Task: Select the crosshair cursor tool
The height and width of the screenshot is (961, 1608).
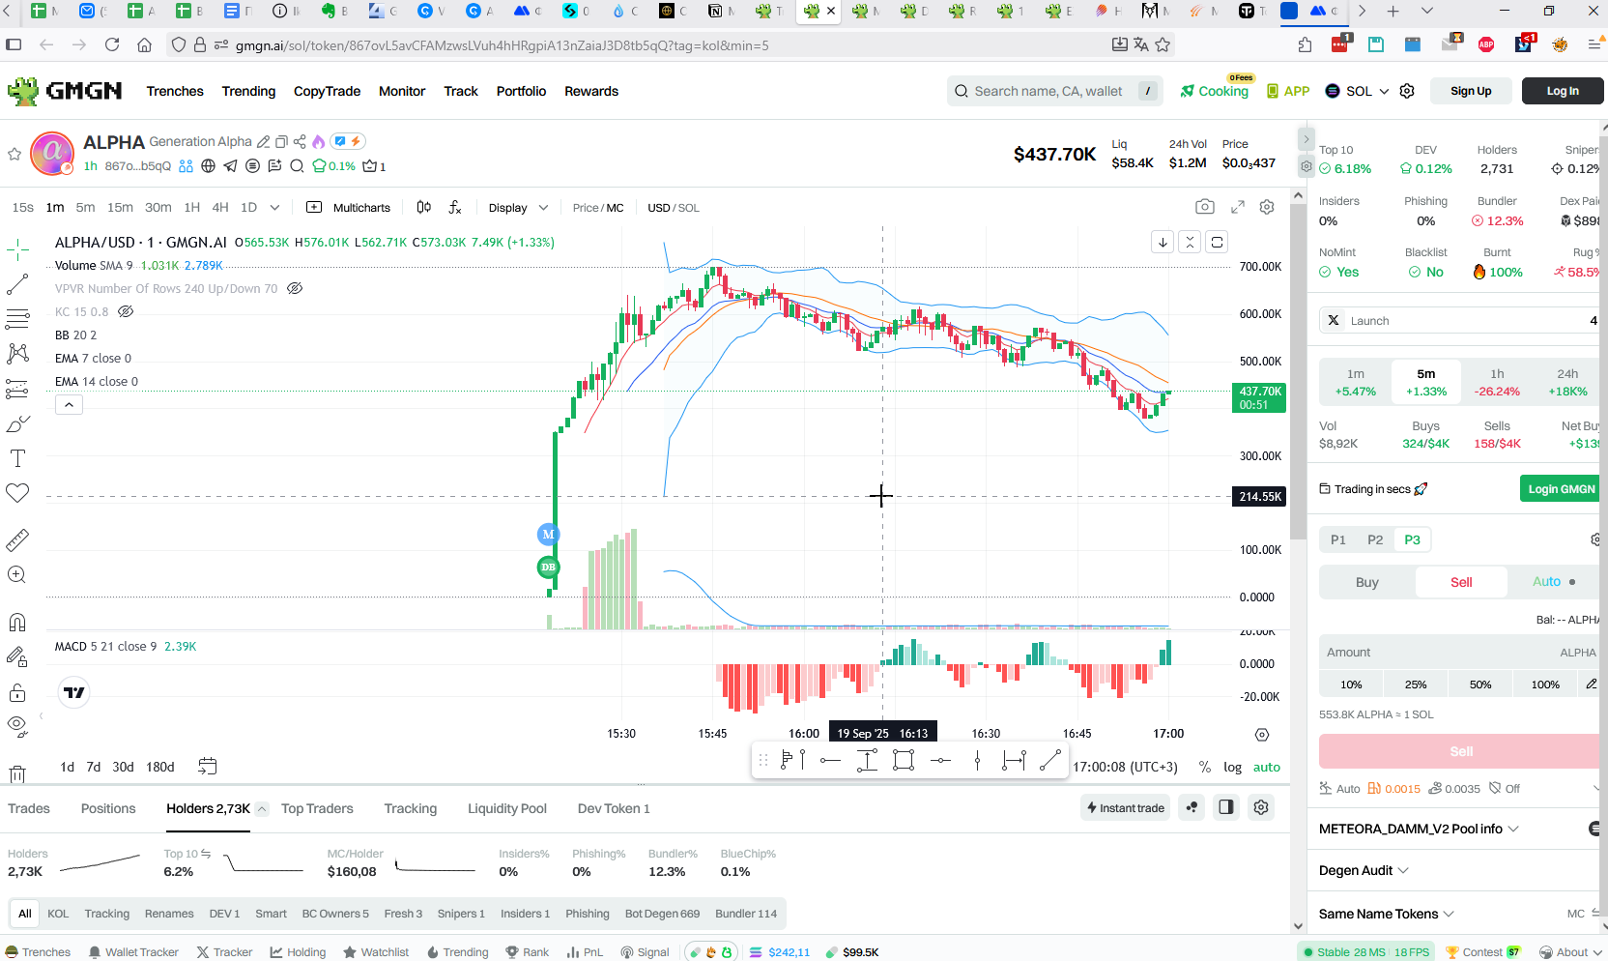Action: point(17,250)
